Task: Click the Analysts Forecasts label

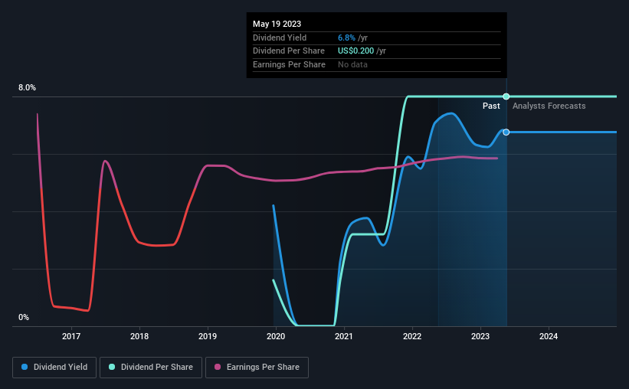Action: pos(549,106)
